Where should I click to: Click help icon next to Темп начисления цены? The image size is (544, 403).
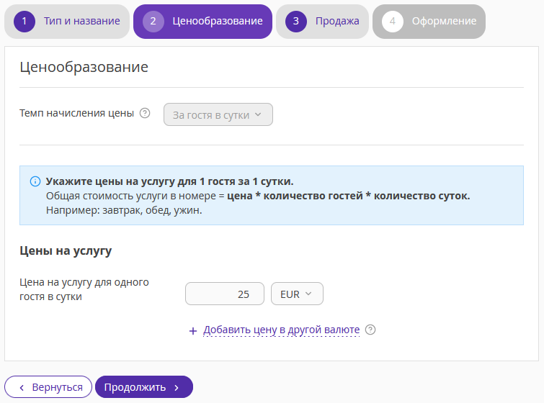tap(145, 113)
